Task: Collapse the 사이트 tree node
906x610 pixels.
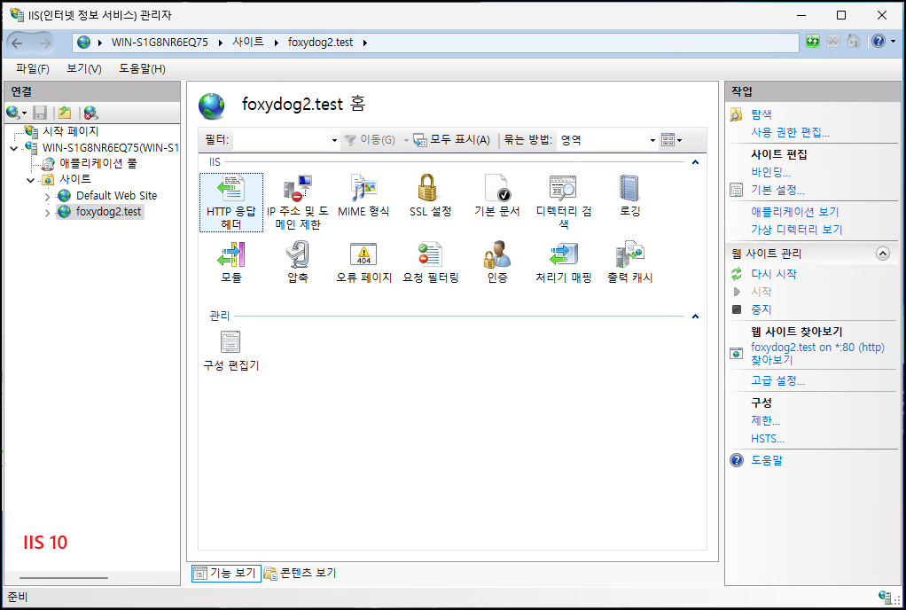Action: pos(31,180)
